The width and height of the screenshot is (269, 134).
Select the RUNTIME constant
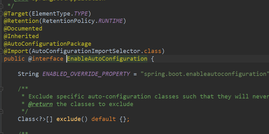(x=110, y=21)
